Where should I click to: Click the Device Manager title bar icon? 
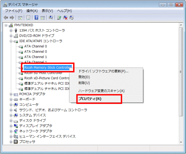(x=5, y=5)
